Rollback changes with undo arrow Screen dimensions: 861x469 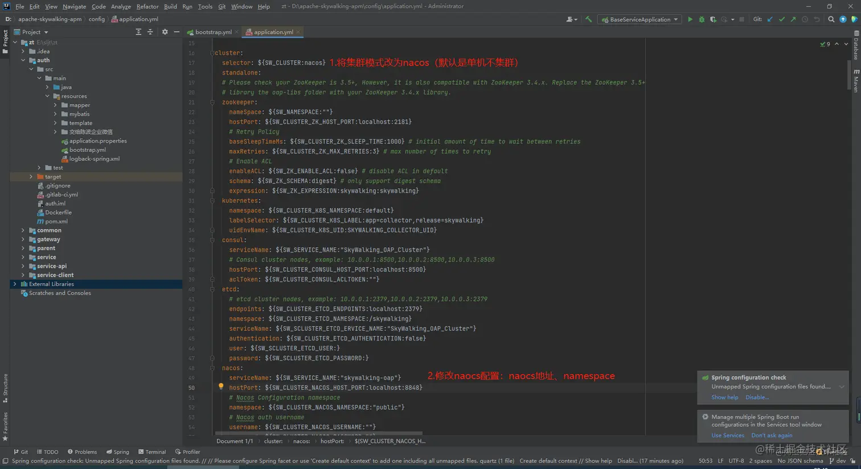(x=817, y=19)
